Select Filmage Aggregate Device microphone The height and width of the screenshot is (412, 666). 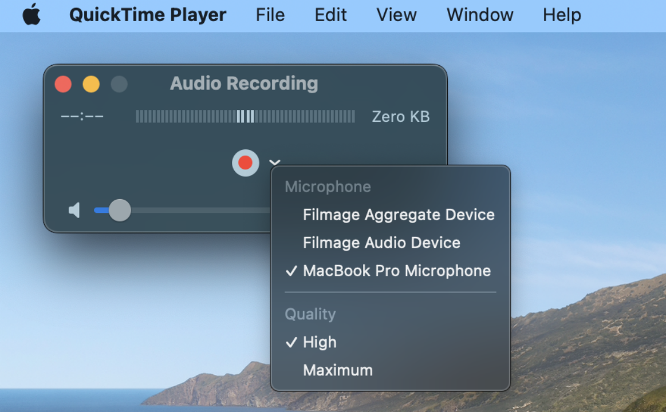click(398, 215)
